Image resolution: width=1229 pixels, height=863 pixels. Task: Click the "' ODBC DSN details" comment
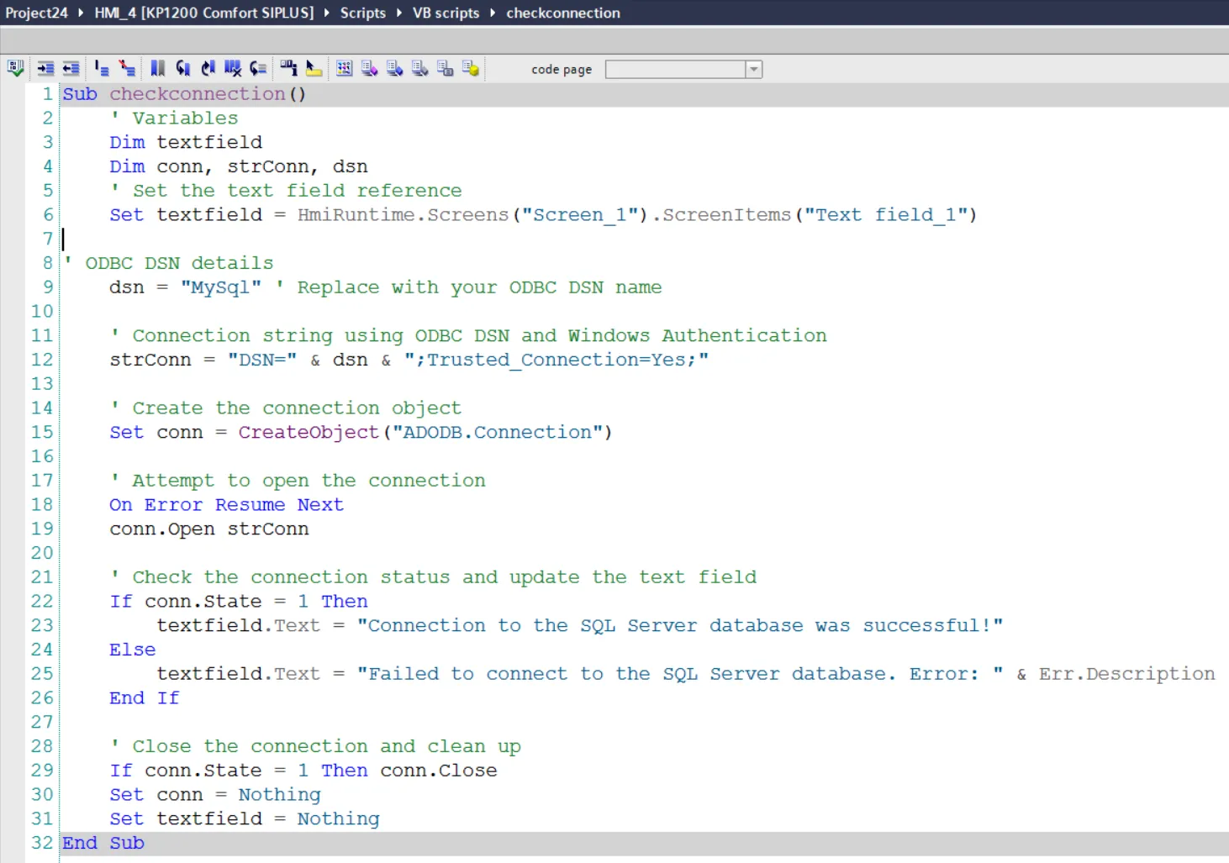[x=168, y=263]
